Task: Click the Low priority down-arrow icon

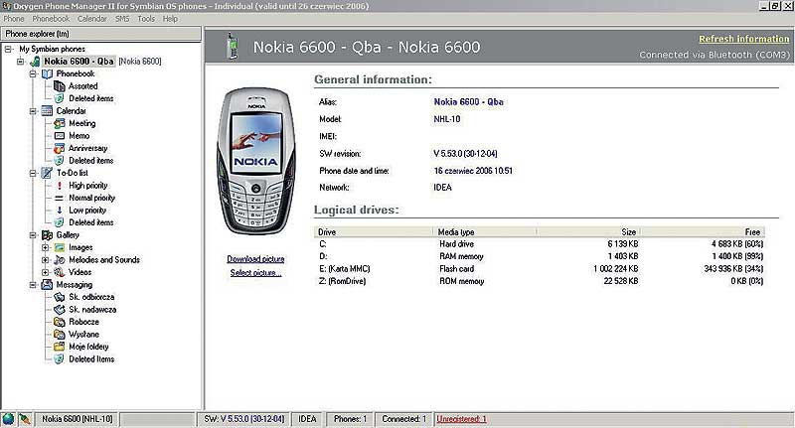Action: click(60, 211)
